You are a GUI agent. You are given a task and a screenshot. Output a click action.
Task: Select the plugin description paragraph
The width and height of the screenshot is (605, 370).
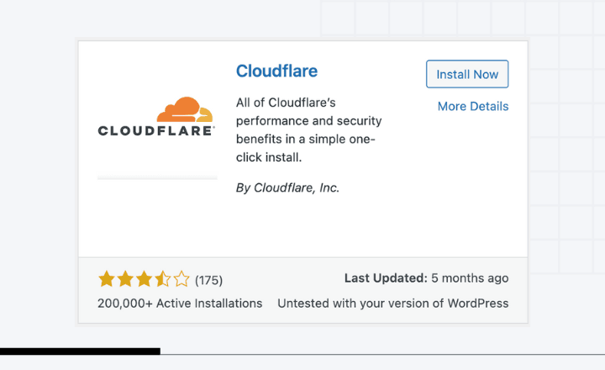[308, 129]
